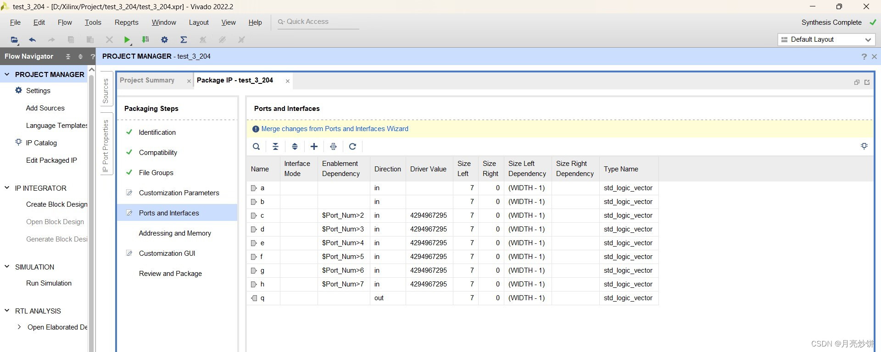Screen dimensions: 881x352
Task: Click Create Block Design
Action: pos(56,204)
